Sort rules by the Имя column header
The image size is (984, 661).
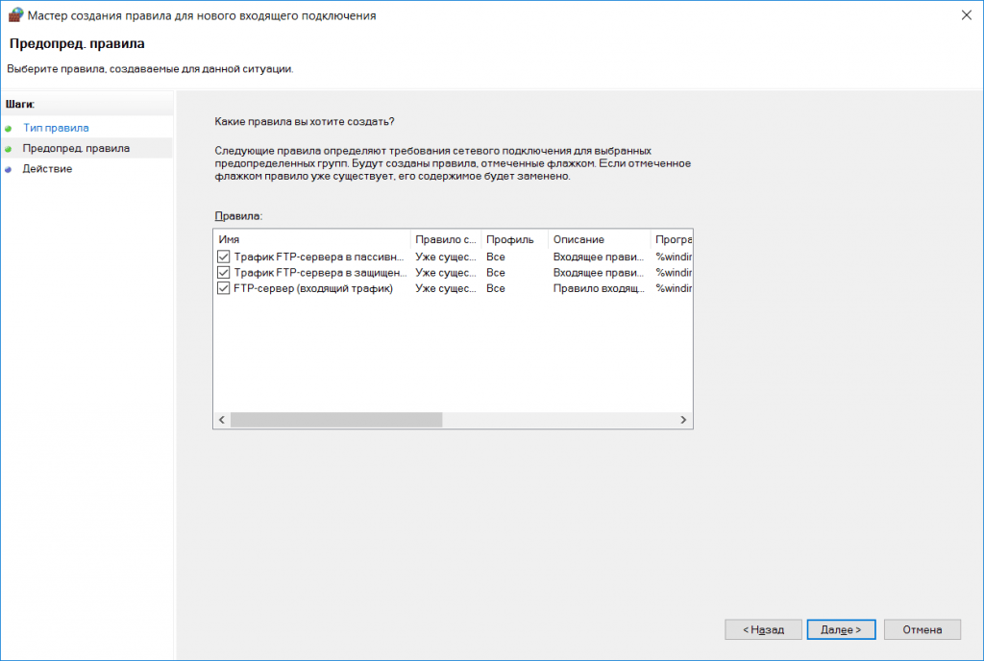click(312, 239)
